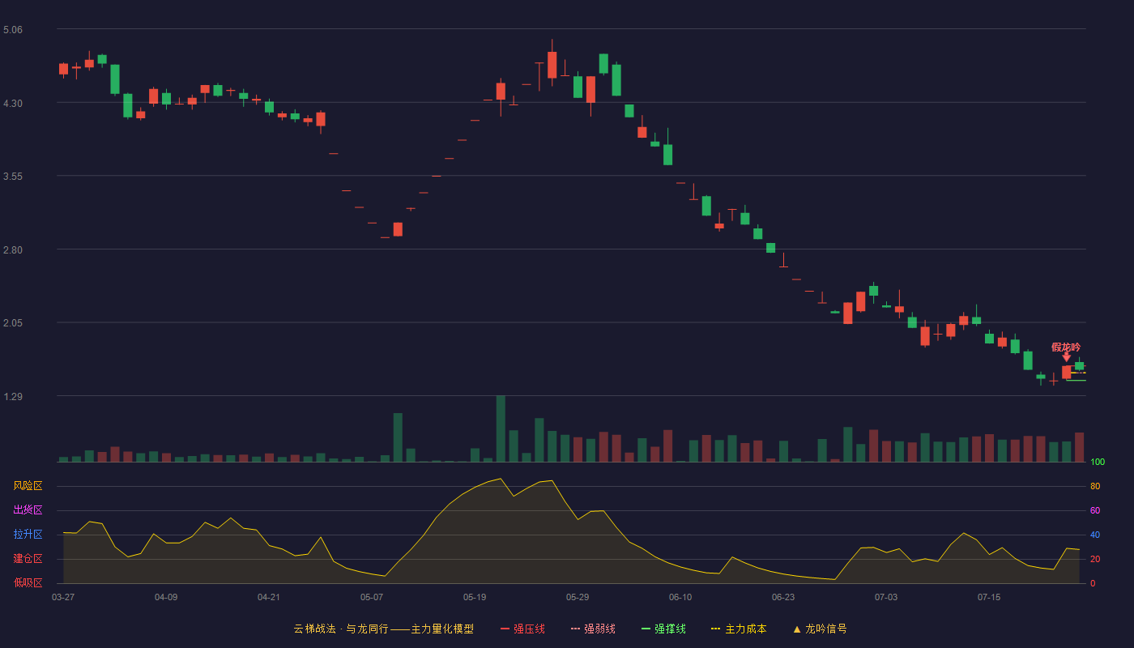Click the 03-27 date label
The image size is (1134, 648).
coord(63,597)
